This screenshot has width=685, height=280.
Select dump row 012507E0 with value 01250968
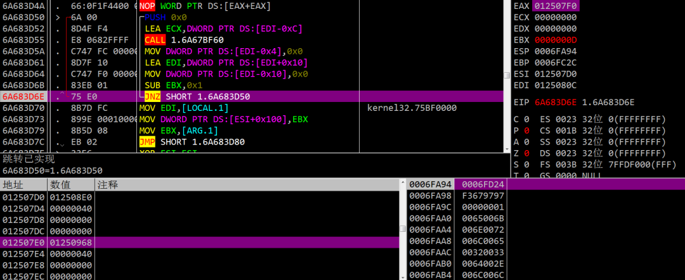[x=199, y=242]
